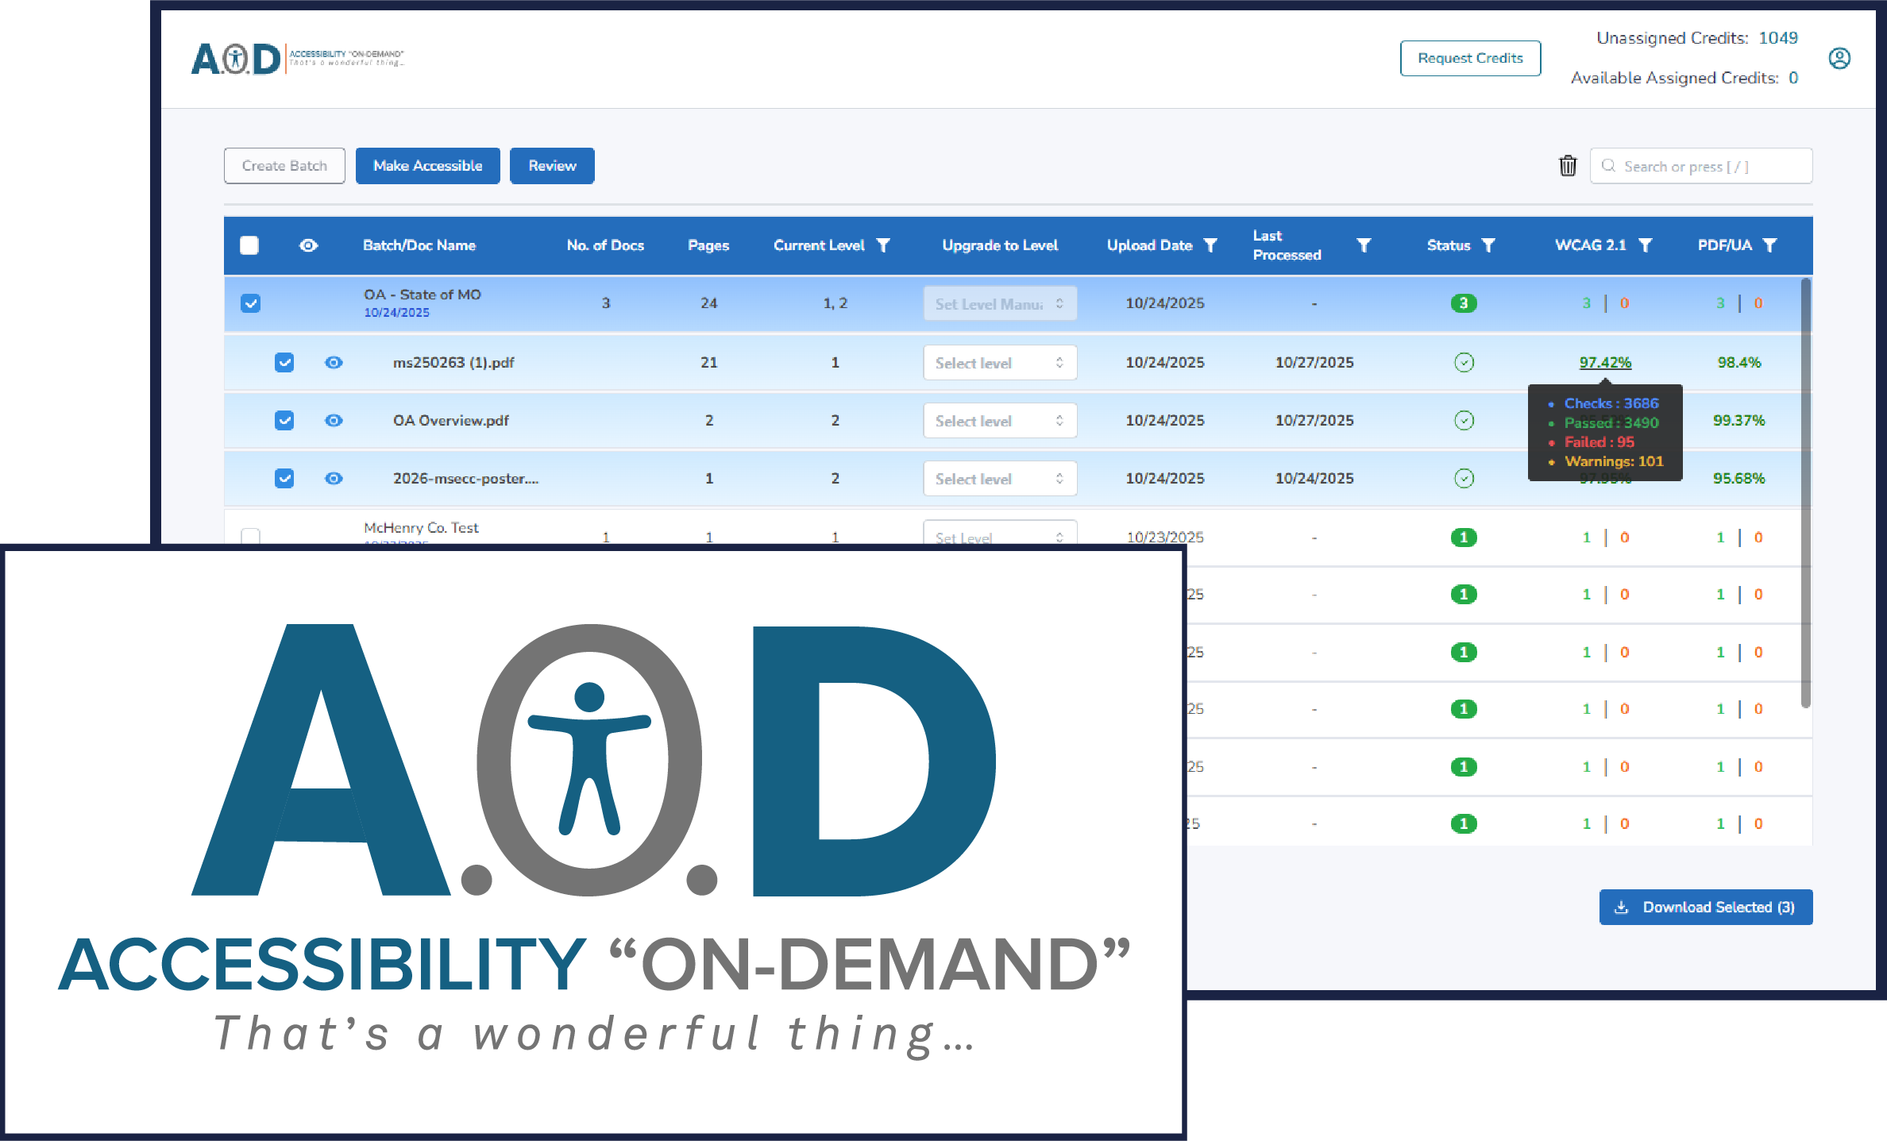Uncheck the OA Overview.pdf checkbox
The width and height of the screenshot is (1887, 1141).
(284, 420)
